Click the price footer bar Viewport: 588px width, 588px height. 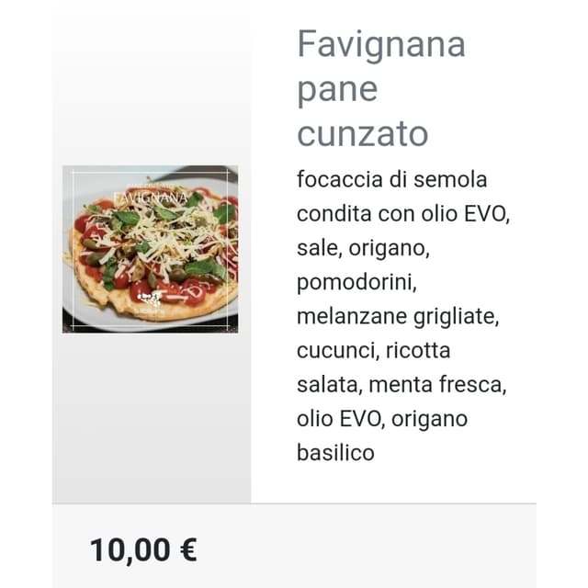coord(294,546)
